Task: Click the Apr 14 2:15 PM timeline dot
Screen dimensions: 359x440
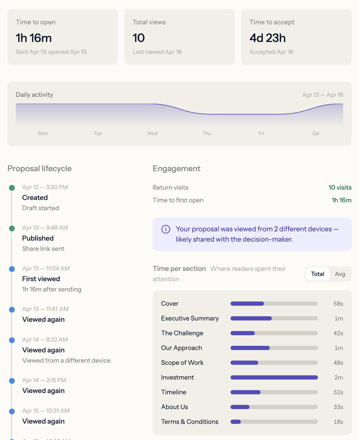Action: (12, 381)
